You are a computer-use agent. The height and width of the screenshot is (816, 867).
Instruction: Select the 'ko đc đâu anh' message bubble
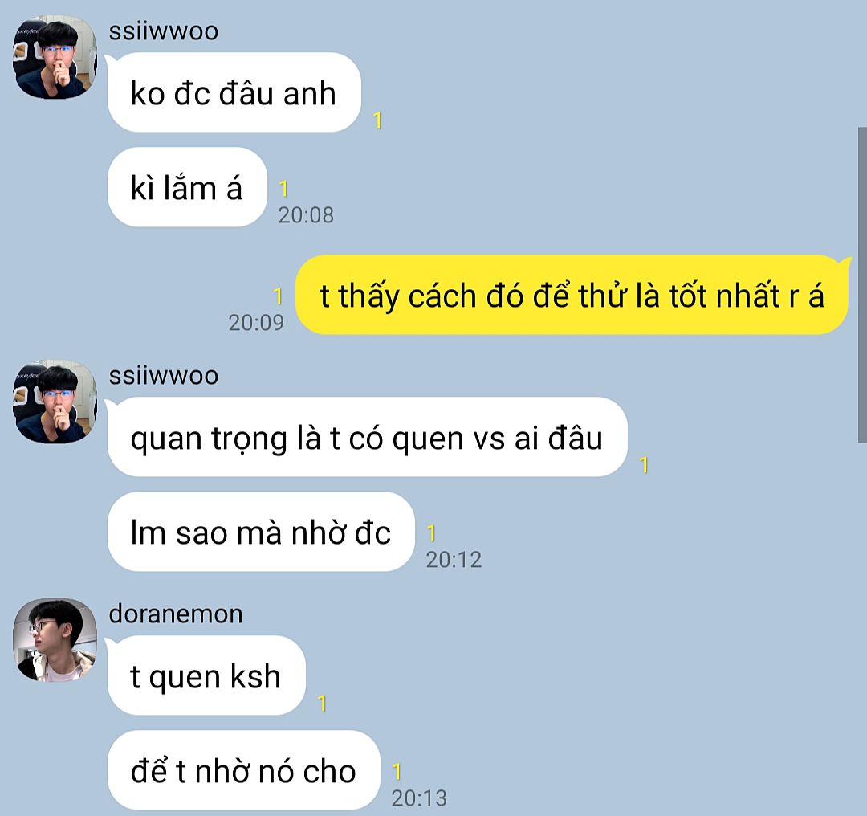pyautogui.click(x=234, y=92)
